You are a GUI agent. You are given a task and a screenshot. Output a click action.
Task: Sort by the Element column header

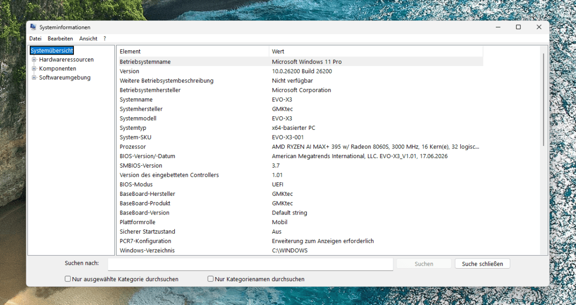coord(193,51)
